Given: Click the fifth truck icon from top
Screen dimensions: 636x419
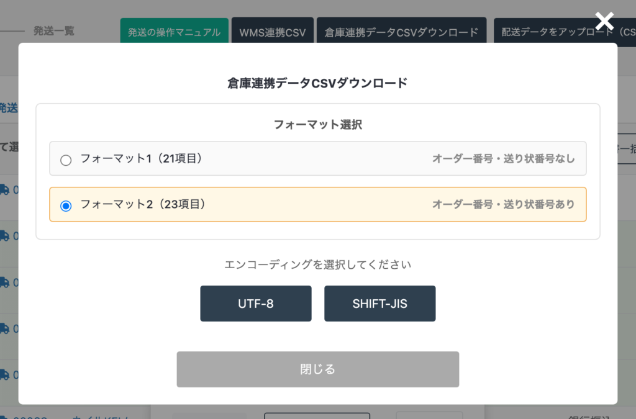Looking at the screenshot, I should [4, 374].
